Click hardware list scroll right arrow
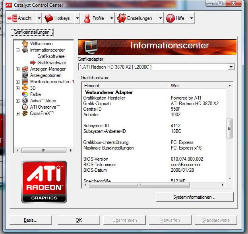The height and width of the screenshot is (234, 248). (x=223, y=185)
